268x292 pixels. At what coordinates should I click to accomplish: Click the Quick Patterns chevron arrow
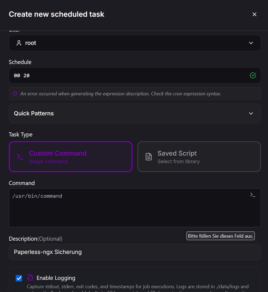tap(251, 113)
